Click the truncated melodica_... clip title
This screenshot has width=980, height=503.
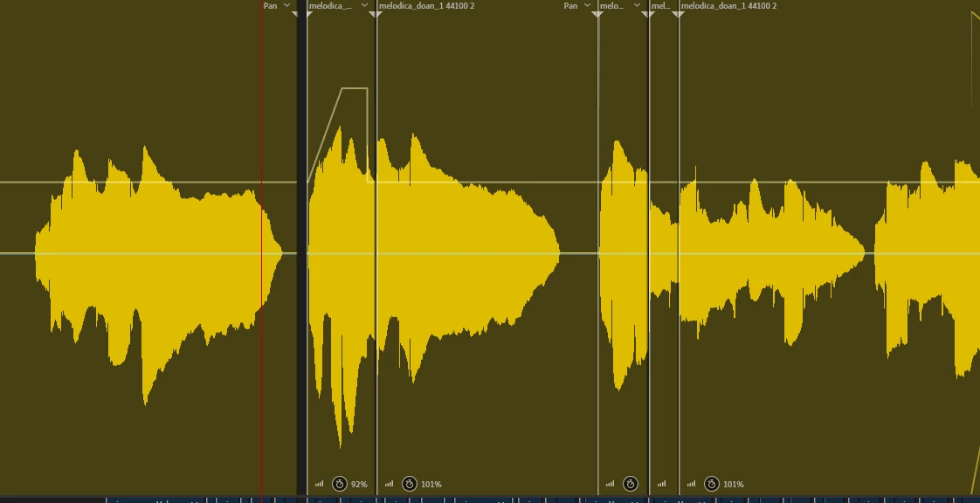[x=330, y=5]
